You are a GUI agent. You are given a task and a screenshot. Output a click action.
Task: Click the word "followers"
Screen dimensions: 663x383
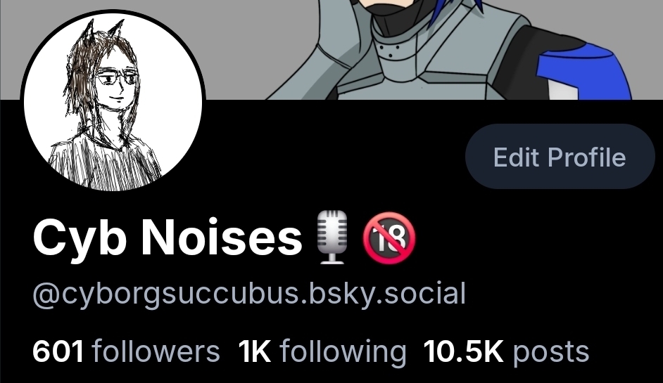[156, 351]
